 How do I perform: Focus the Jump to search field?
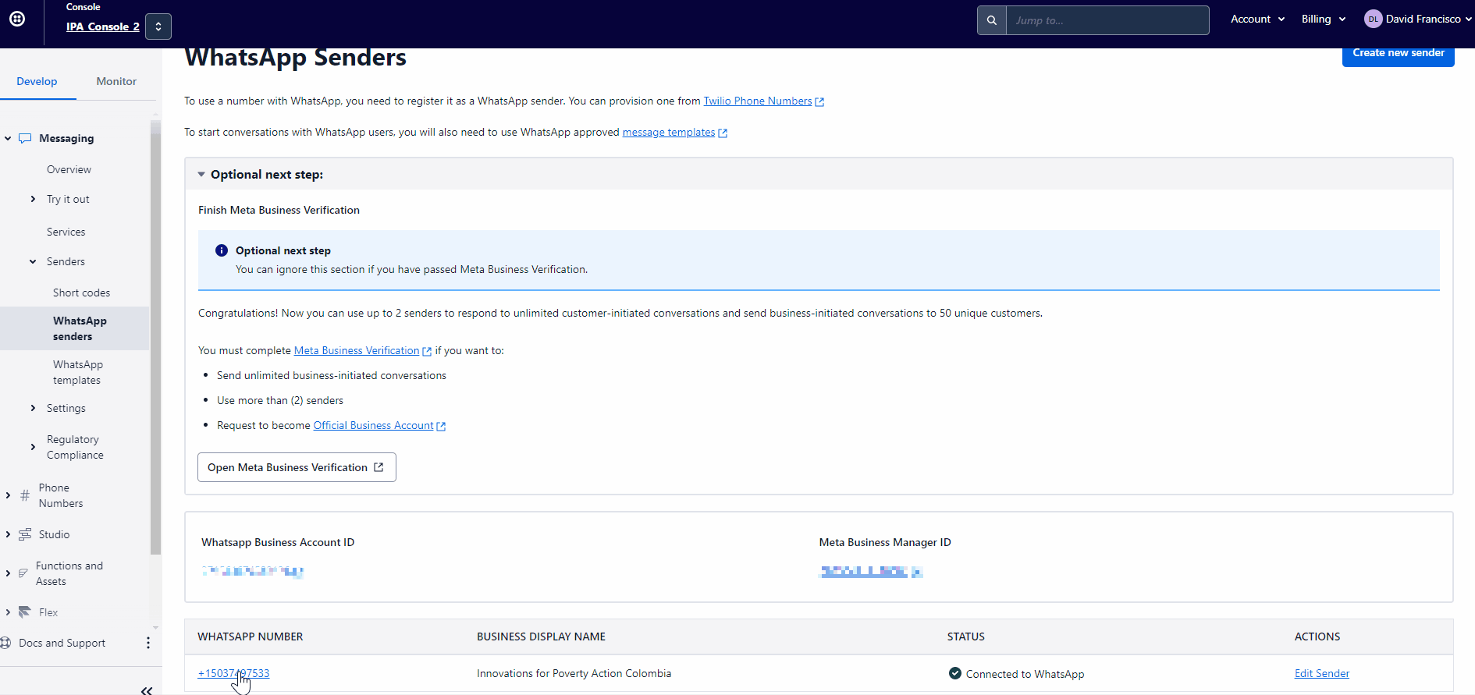coord(1107,20)
